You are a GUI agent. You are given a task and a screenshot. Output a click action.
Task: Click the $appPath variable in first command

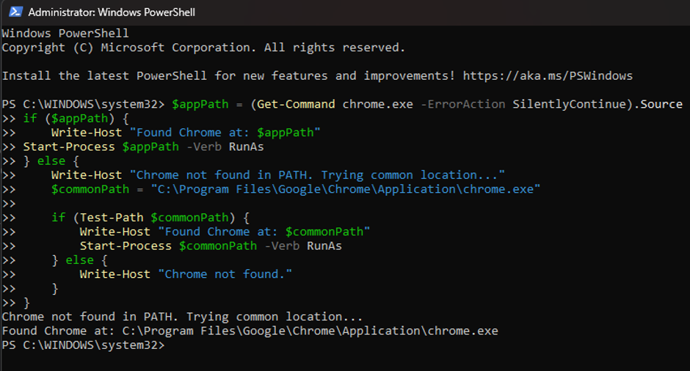(200, 104)
